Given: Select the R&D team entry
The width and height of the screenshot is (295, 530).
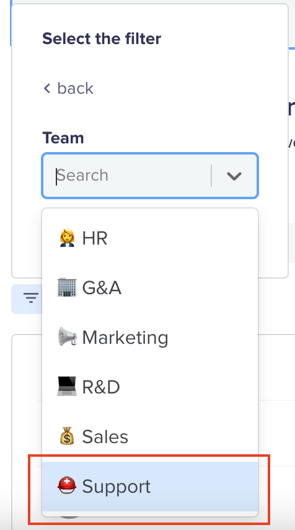Looking at the screenshot, I should 150,387.
